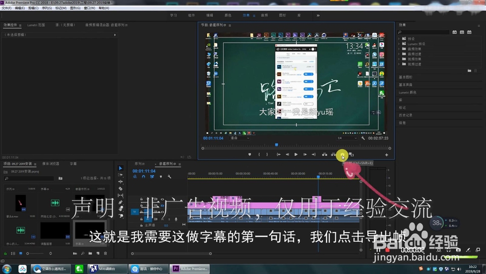Switch project panel to icon view
The height and width of the screenshot is (274, 486).
(21, 254)
